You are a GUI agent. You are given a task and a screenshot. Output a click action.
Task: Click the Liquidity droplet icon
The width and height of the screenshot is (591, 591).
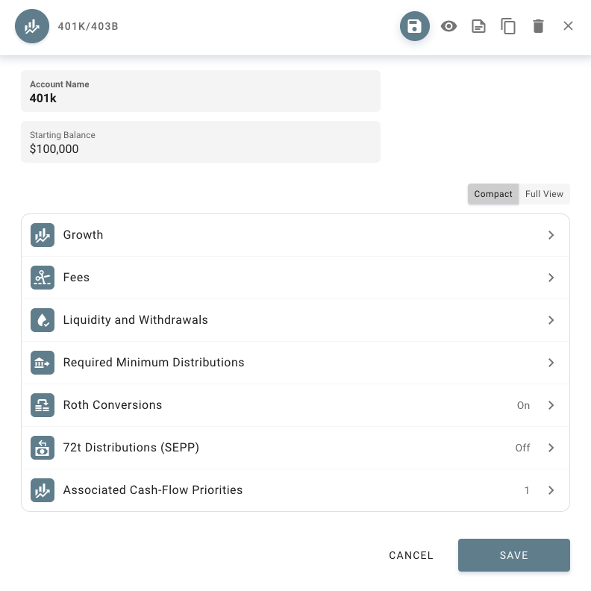tap(43, 320)
